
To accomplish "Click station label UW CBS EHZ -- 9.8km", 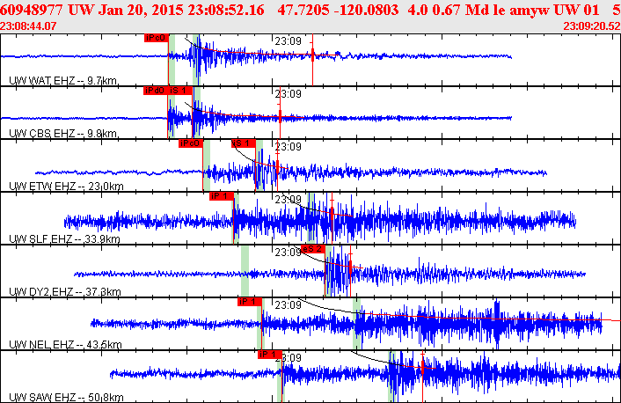I will click(x=63, y=134).
